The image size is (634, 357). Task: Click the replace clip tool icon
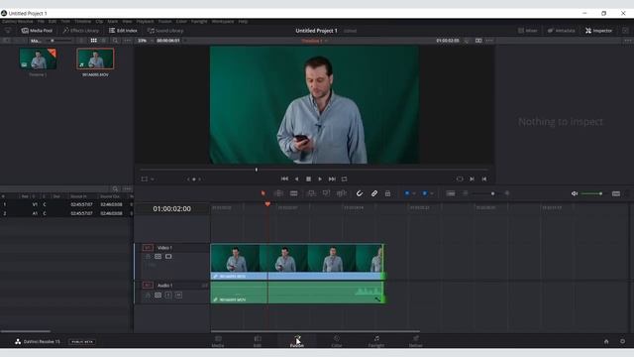(x=341, y=193)
